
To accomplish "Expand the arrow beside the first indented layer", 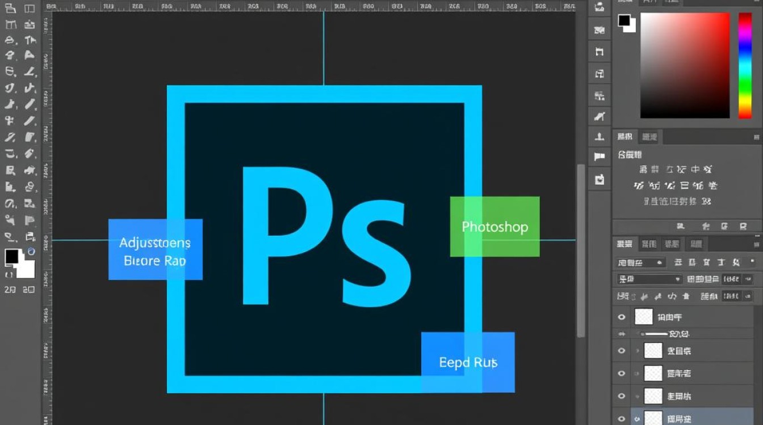I will (637, 351).
